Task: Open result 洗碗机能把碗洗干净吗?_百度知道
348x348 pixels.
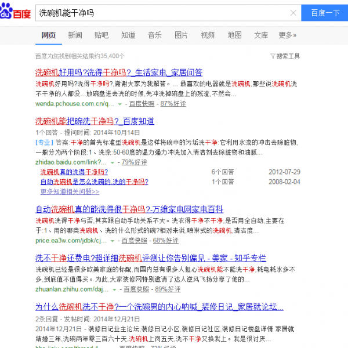Action: coord(95,121)
